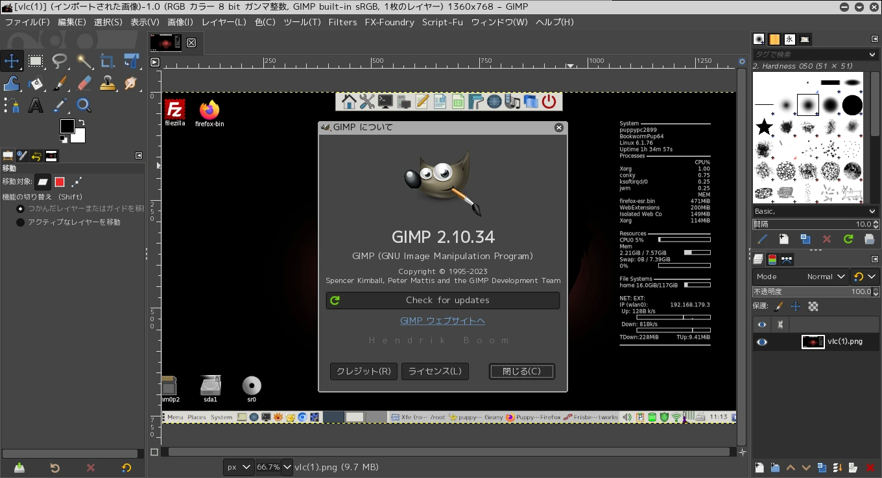Select the Fuzzy Select magic wand tool
Screen dimensions: 882x478
[84, 62]
